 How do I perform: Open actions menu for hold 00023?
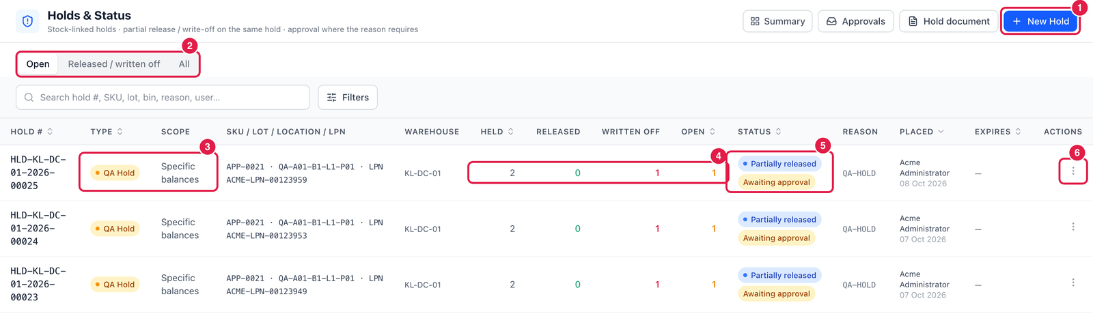coord(1073,283)
